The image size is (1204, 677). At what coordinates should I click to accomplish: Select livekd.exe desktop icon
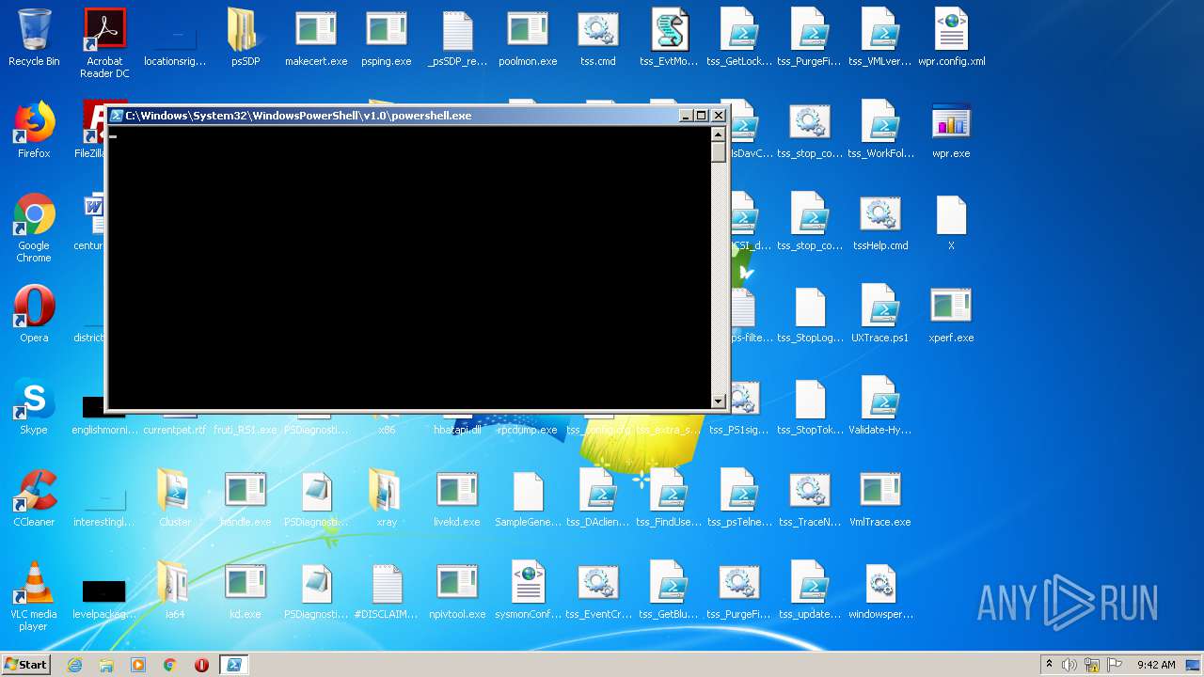point(457,499)
